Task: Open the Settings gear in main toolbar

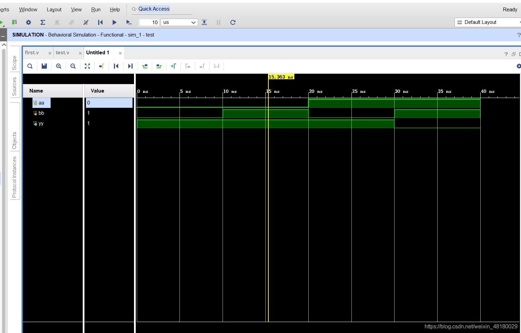Action: [x=28, y=22]
